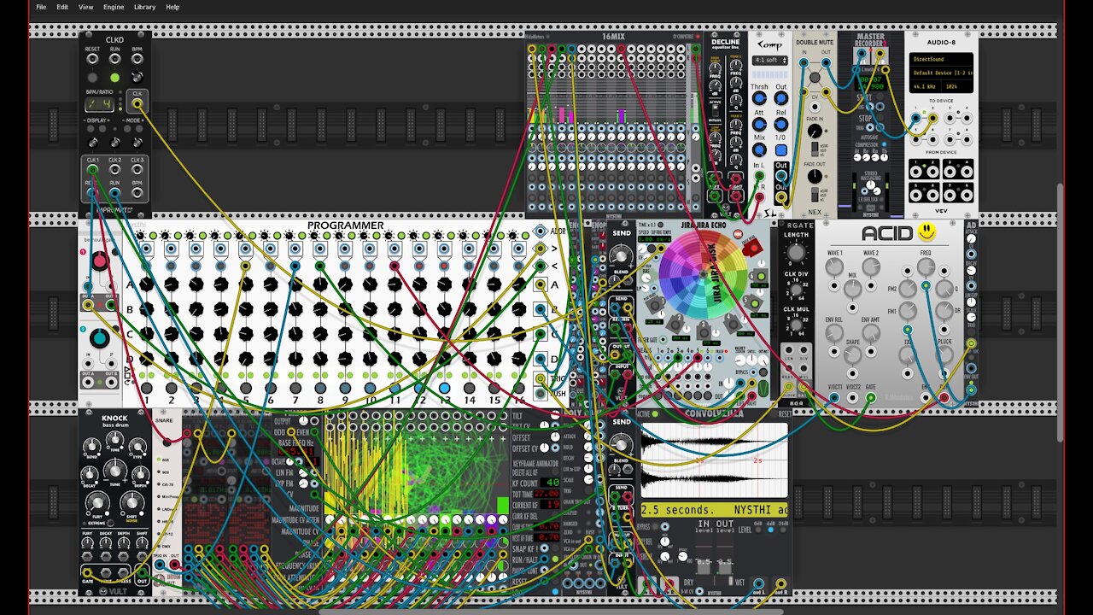Click the ACID WAVE 1 knob
The width and height of the screenshot is (1093, 615).
coord(834,267)
